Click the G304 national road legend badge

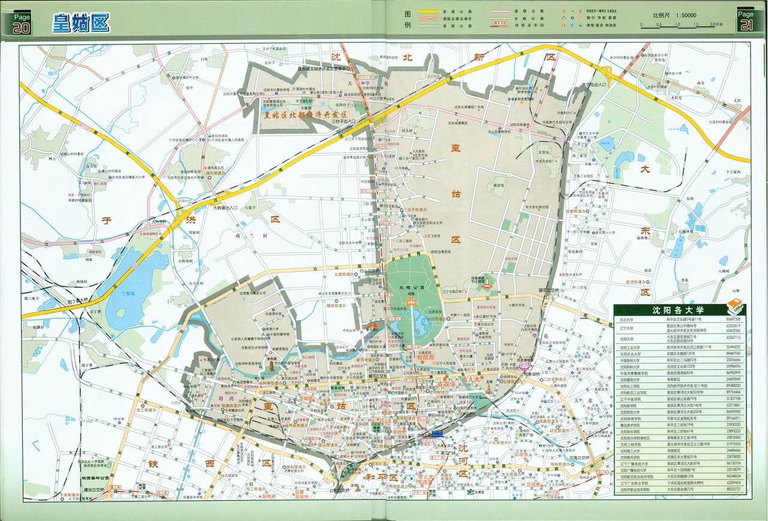[x=429, y=19]
